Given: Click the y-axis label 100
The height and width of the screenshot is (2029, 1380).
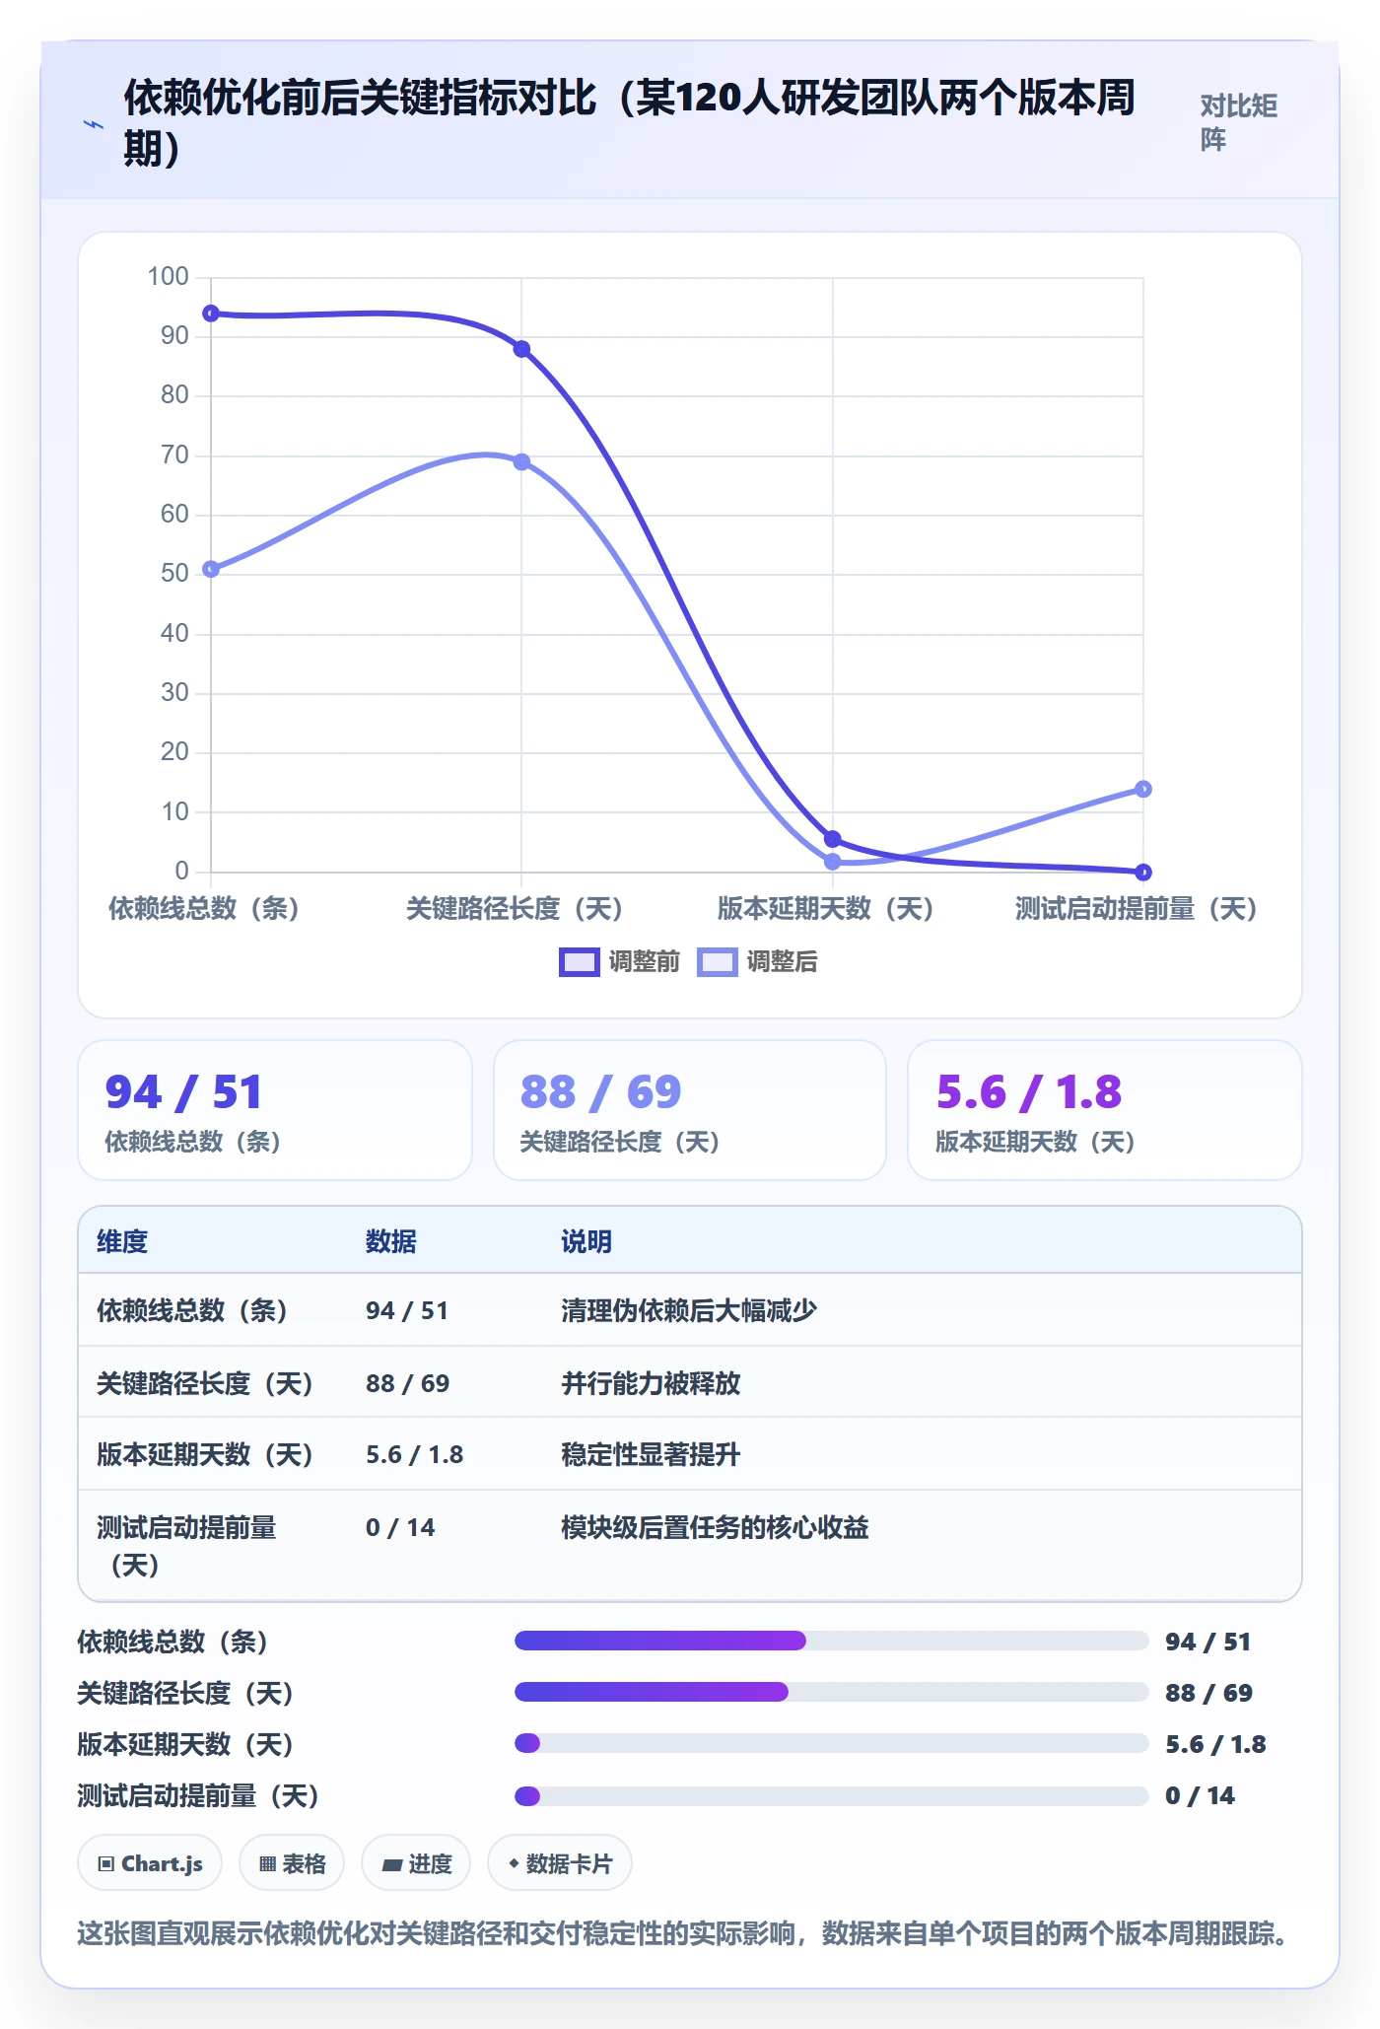Looking at the screenshot, I should point(168,276).
